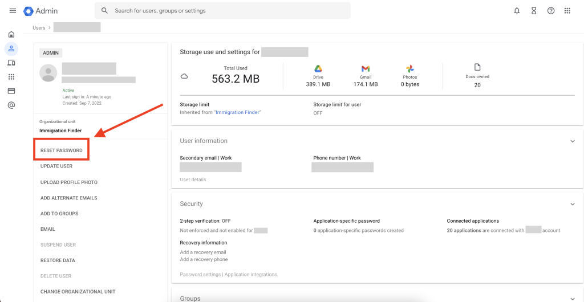Screen dimensions: 584x302
Task: Open the notifications bell
Action: click(517, 11)
